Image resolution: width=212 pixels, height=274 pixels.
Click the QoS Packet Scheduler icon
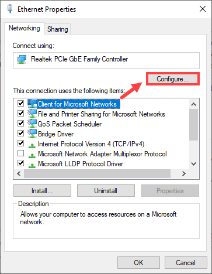pos(32,124)
